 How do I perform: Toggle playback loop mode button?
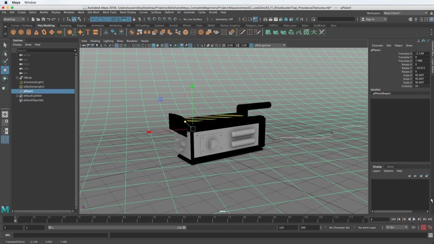pyautogui.click(x=414, y=227)
